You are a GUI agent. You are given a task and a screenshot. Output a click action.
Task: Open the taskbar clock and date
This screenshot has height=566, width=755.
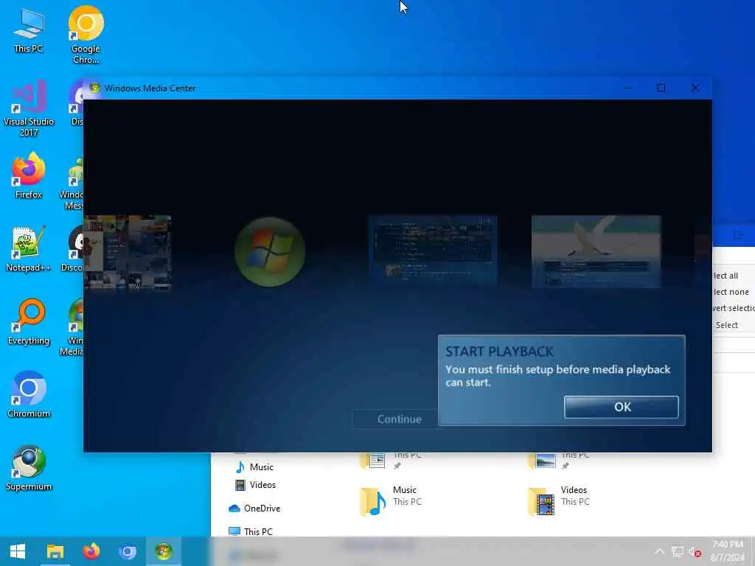click(728, 551)
